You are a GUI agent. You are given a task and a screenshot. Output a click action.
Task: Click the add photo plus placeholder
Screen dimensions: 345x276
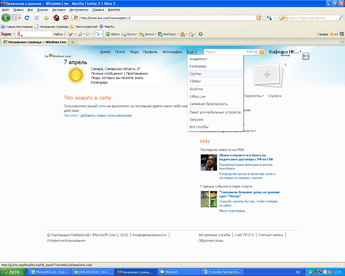click(x=267, y=75)
